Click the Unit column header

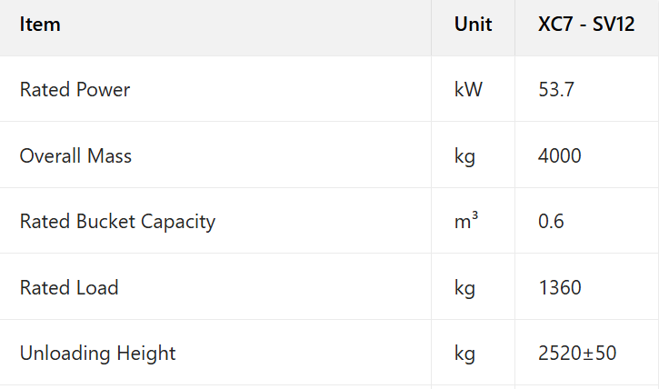(x=473, y=25)
